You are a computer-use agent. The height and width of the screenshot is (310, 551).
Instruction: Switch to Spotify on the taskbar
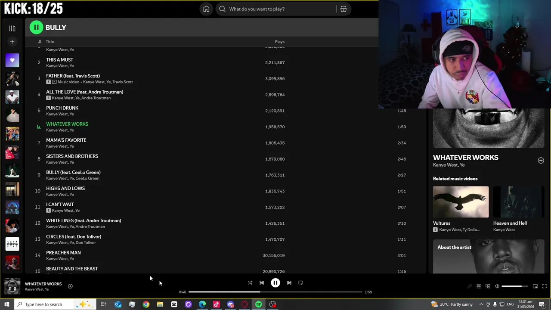(258, 304)
